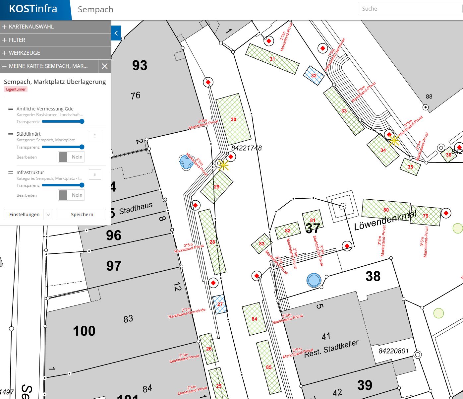
Task: Click the Städtlimärt layer drag handle
Action: [x=11, y=134]
